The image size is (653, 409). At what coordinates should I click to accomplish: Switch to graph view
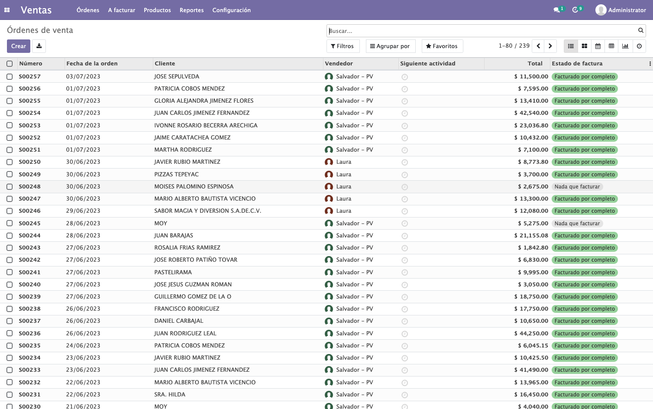point(625,46)
